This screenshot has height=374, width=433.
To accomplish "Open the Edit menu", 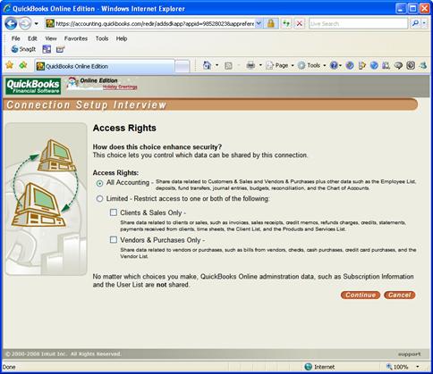I will [32, 38].
